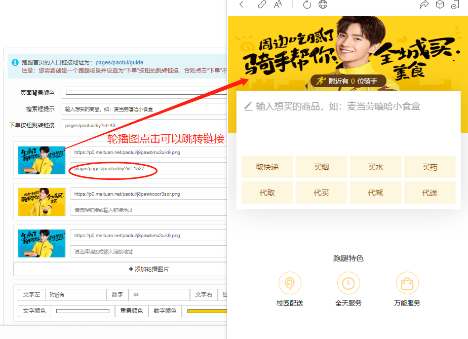Click the share arrow icon
Viewport: 468px width, 339px height.
pos(424,5)
